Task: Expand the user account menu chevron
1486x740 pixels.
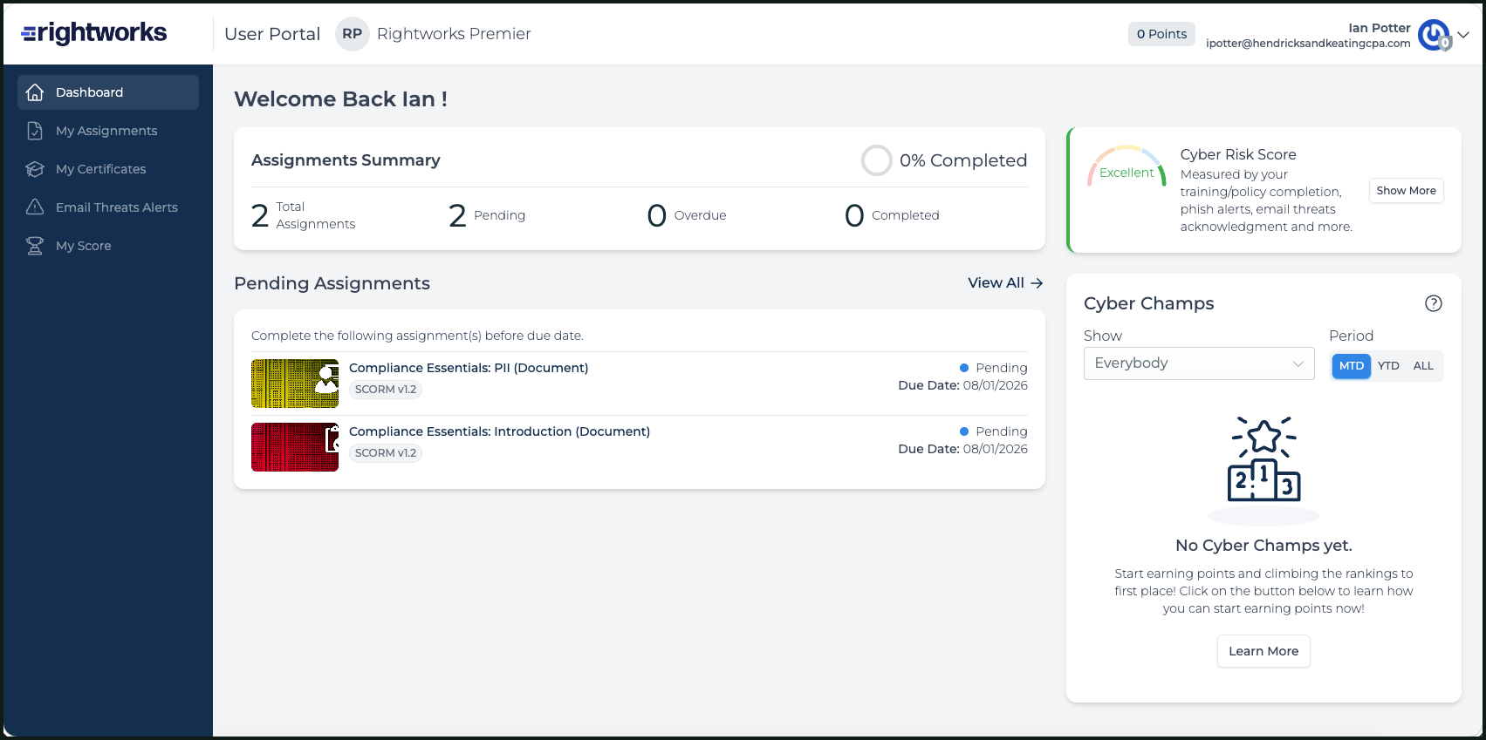Action: coord(1464,35)
